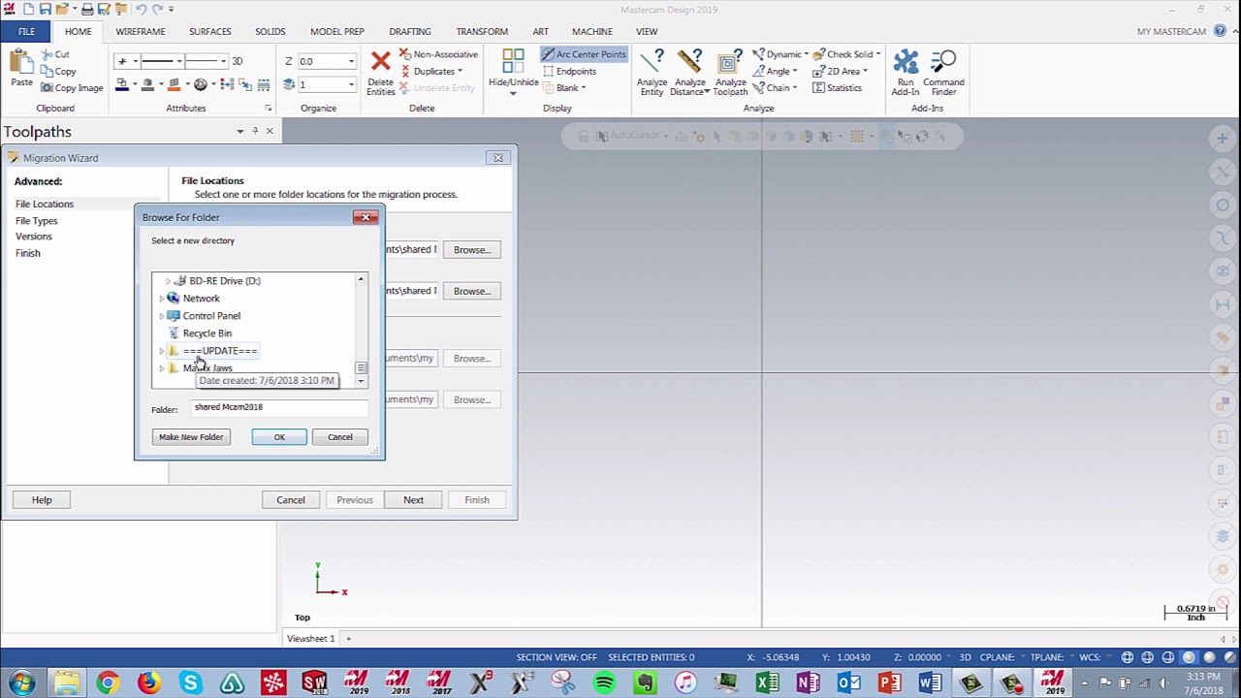Click the Windows Start button
The image size is (1241, 698).
click(21, 683)
